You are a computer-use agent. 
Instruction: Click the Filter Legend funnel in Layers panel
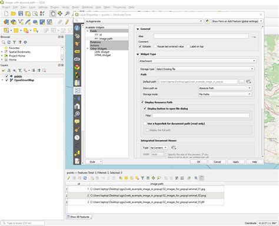(20, 71)
